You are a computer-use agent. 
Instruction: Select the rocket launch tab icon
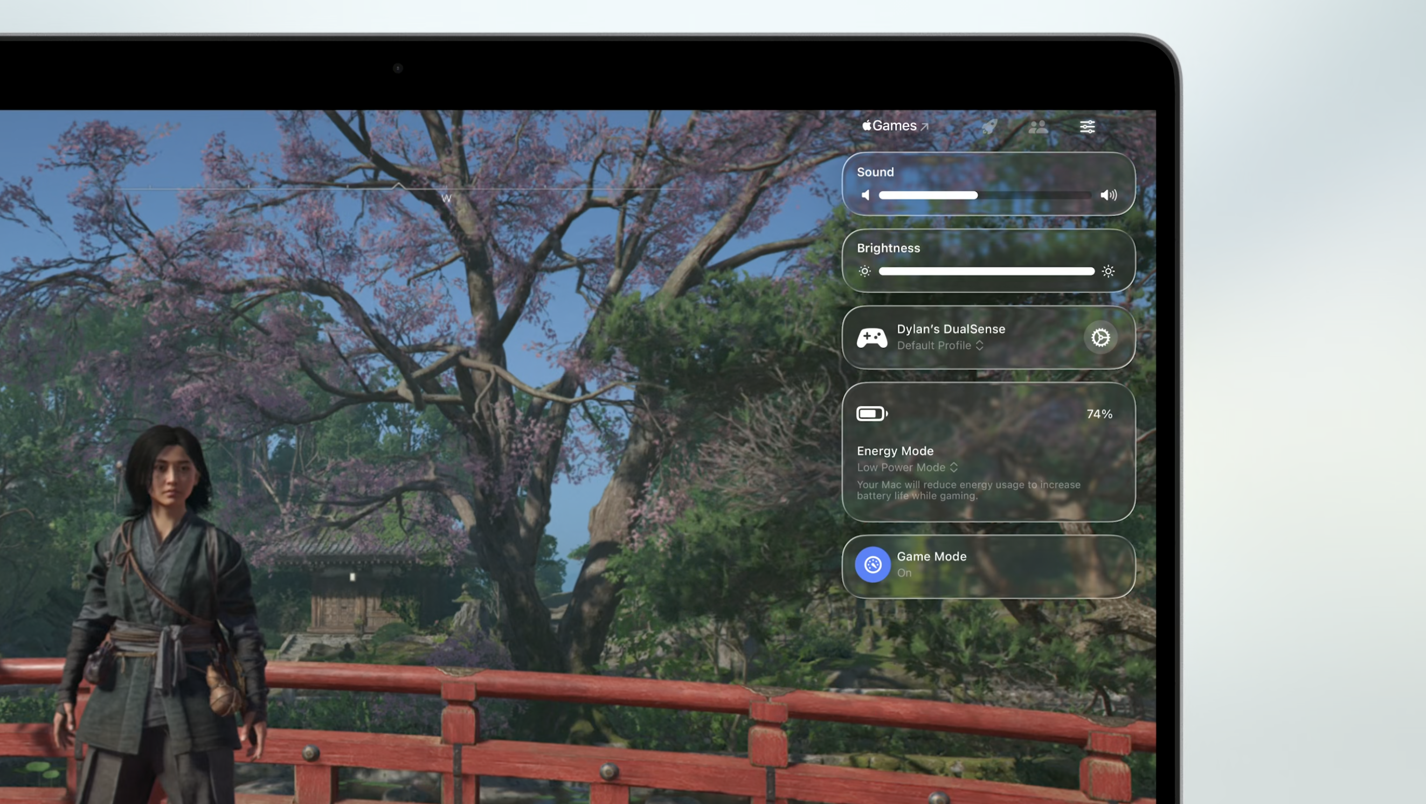pos(989,127)
